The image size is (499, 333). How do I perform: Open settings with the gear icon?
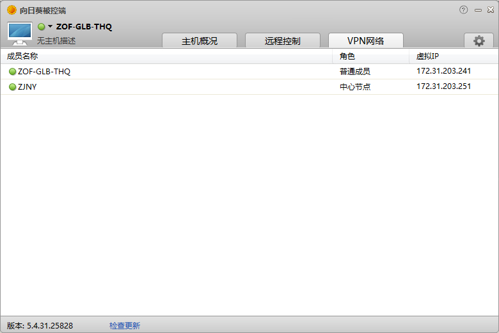(x=479, y=41)
